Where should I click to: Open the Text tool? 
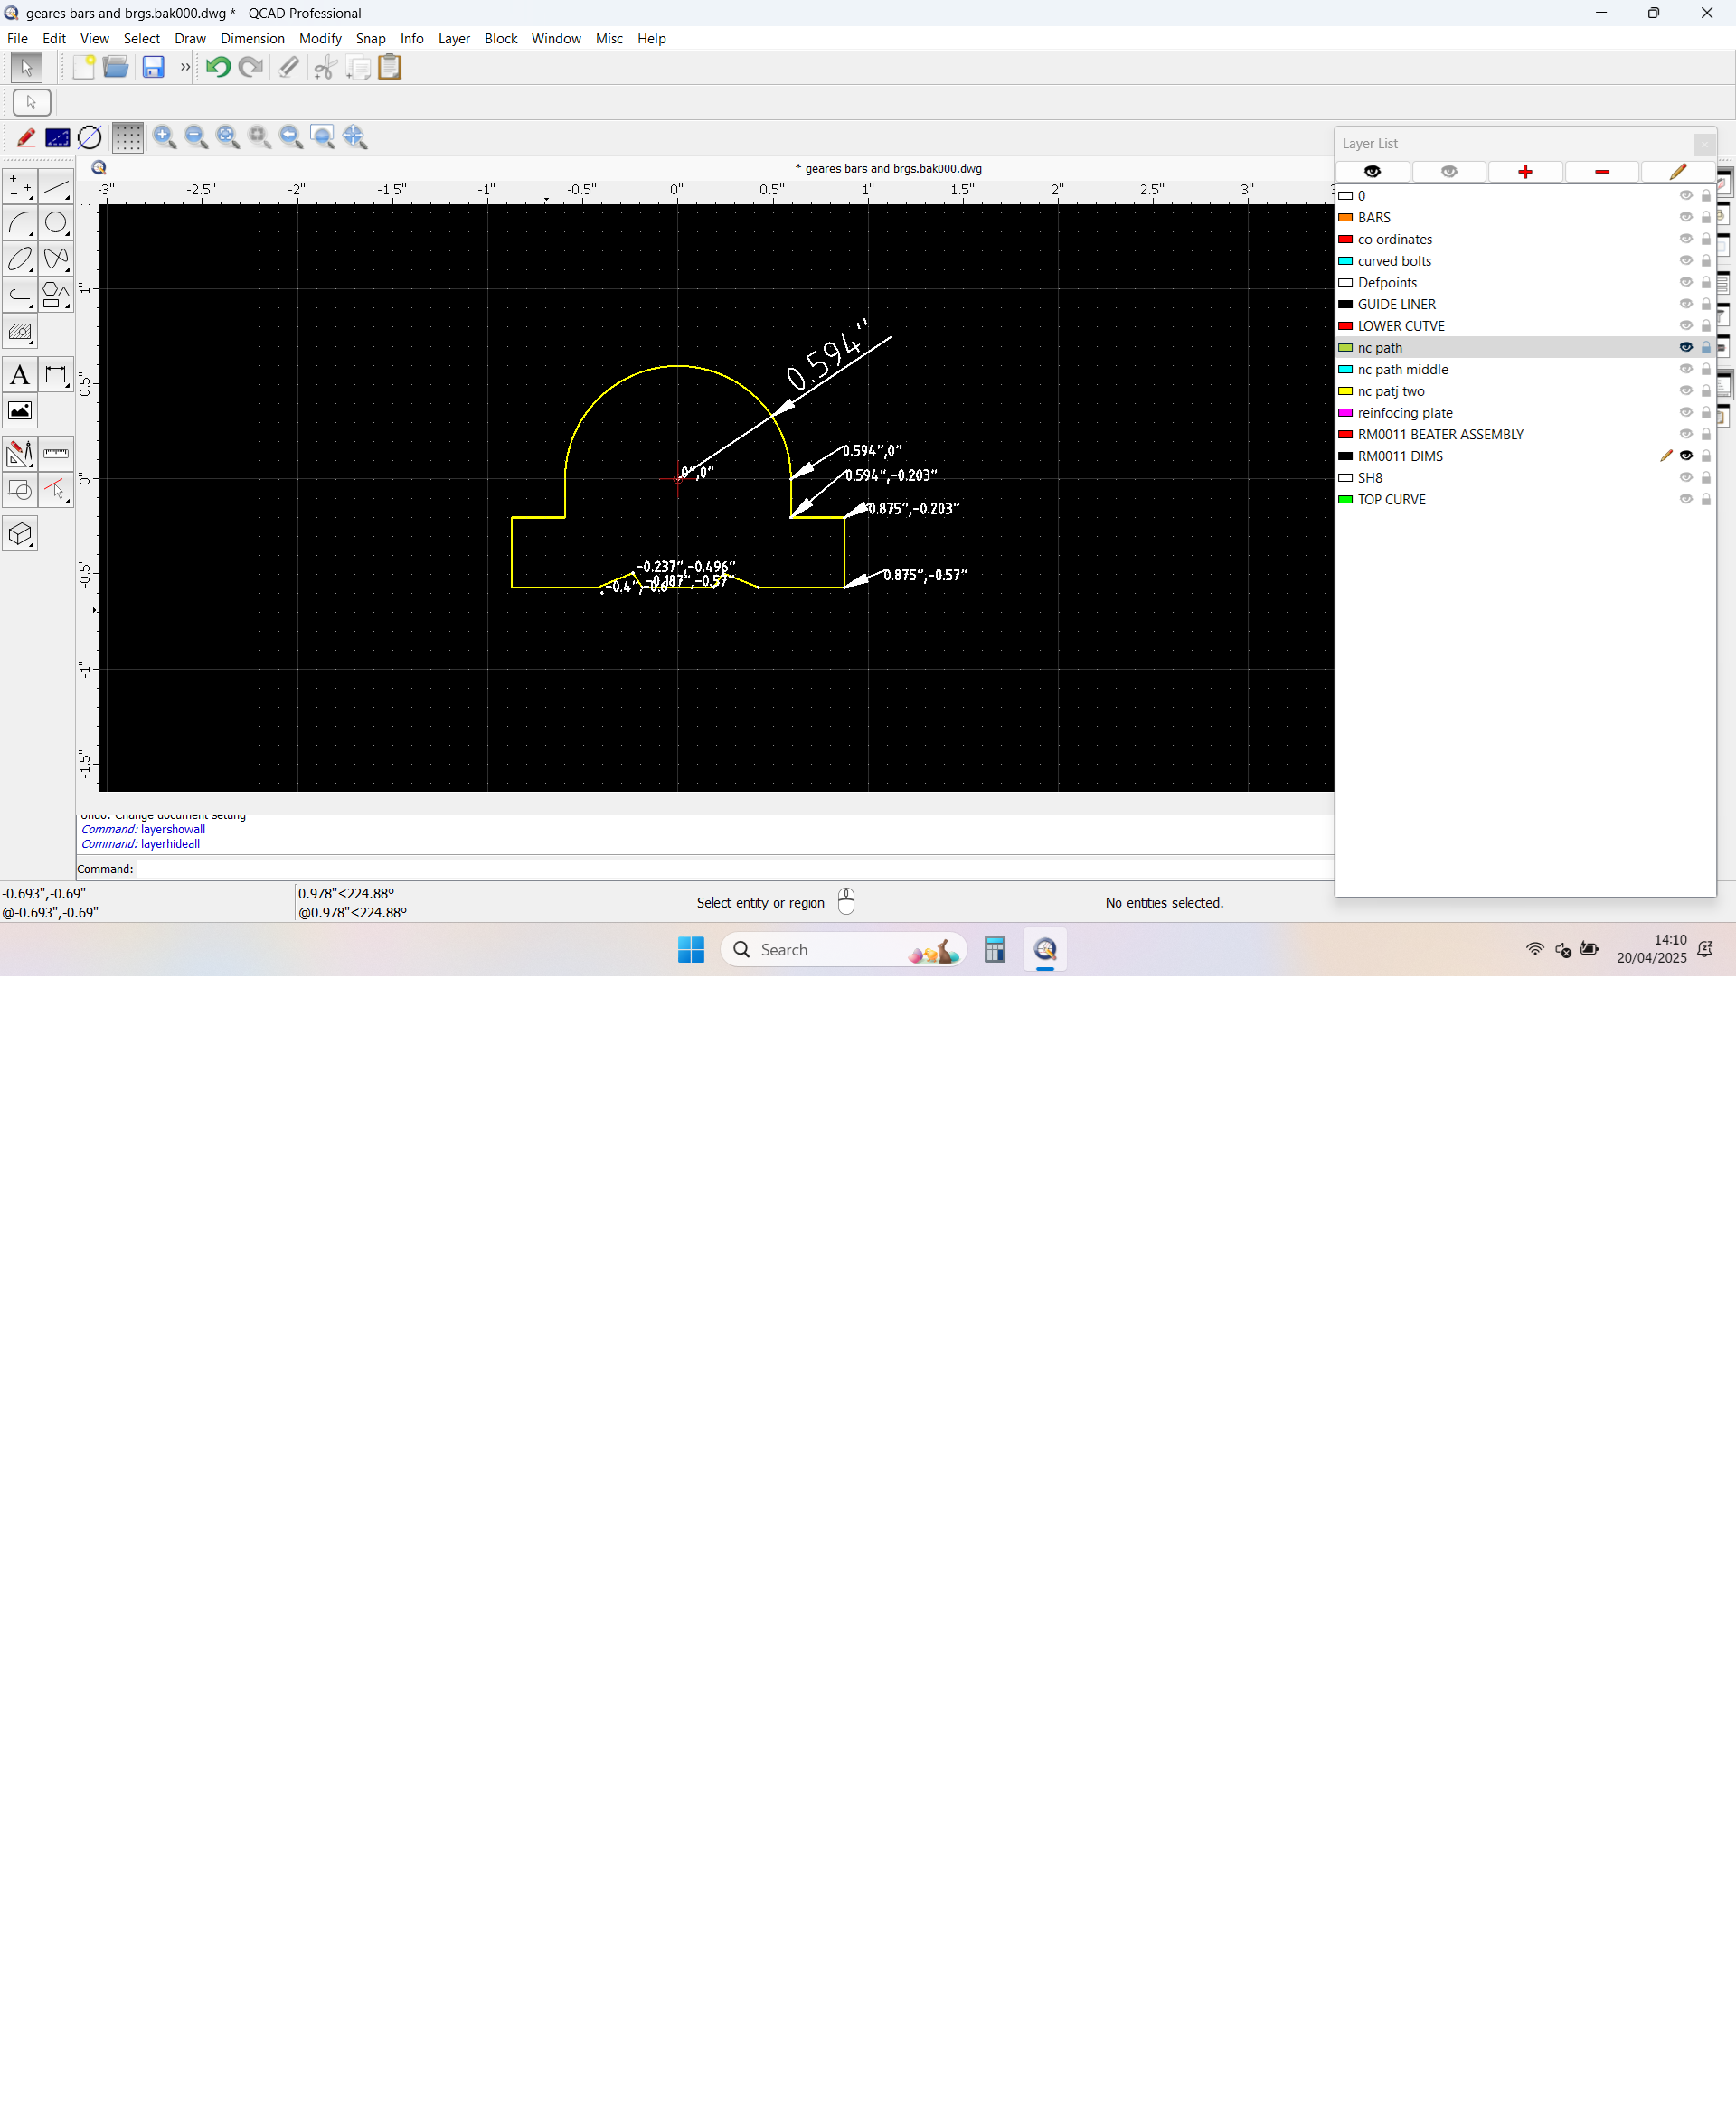tap(20, 376)
